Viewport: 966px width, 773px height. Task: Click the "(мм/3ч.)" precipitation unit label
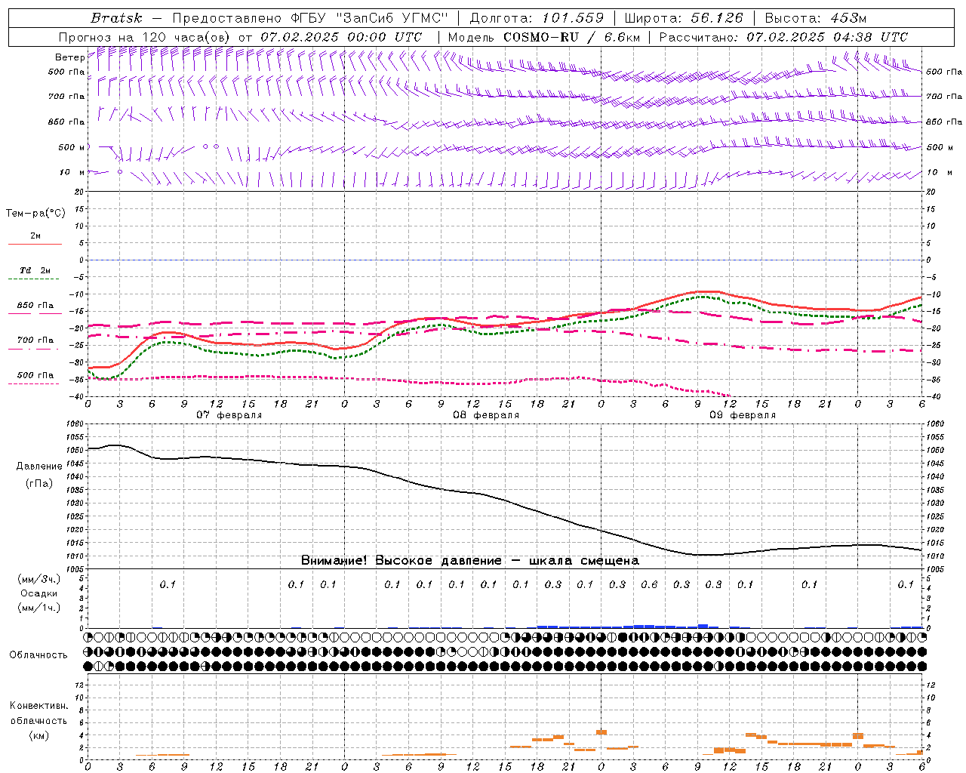click(38, 579)
